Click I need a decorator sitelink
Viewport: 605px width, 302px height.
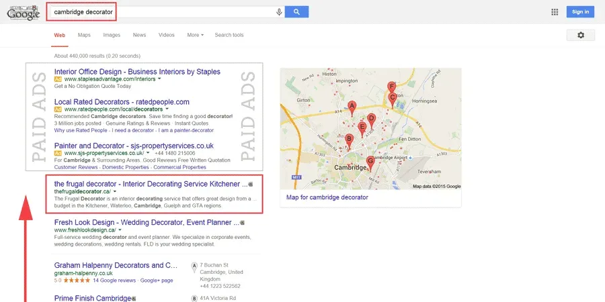tap(132, 131)
